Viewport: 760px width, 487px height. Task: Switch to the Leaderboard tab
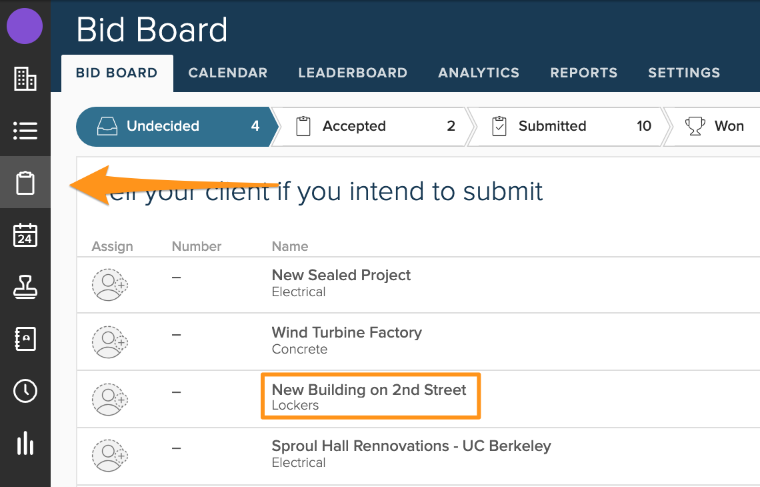point(353,73)
